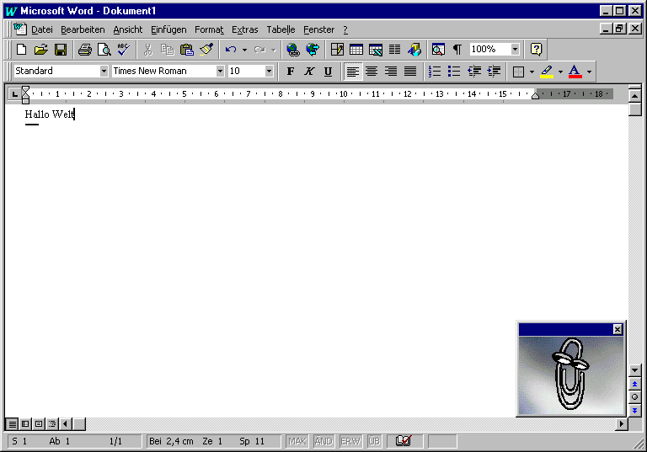Open the Ansicht menu
This screenshot has width=647, height=452.
pos(128,29)
